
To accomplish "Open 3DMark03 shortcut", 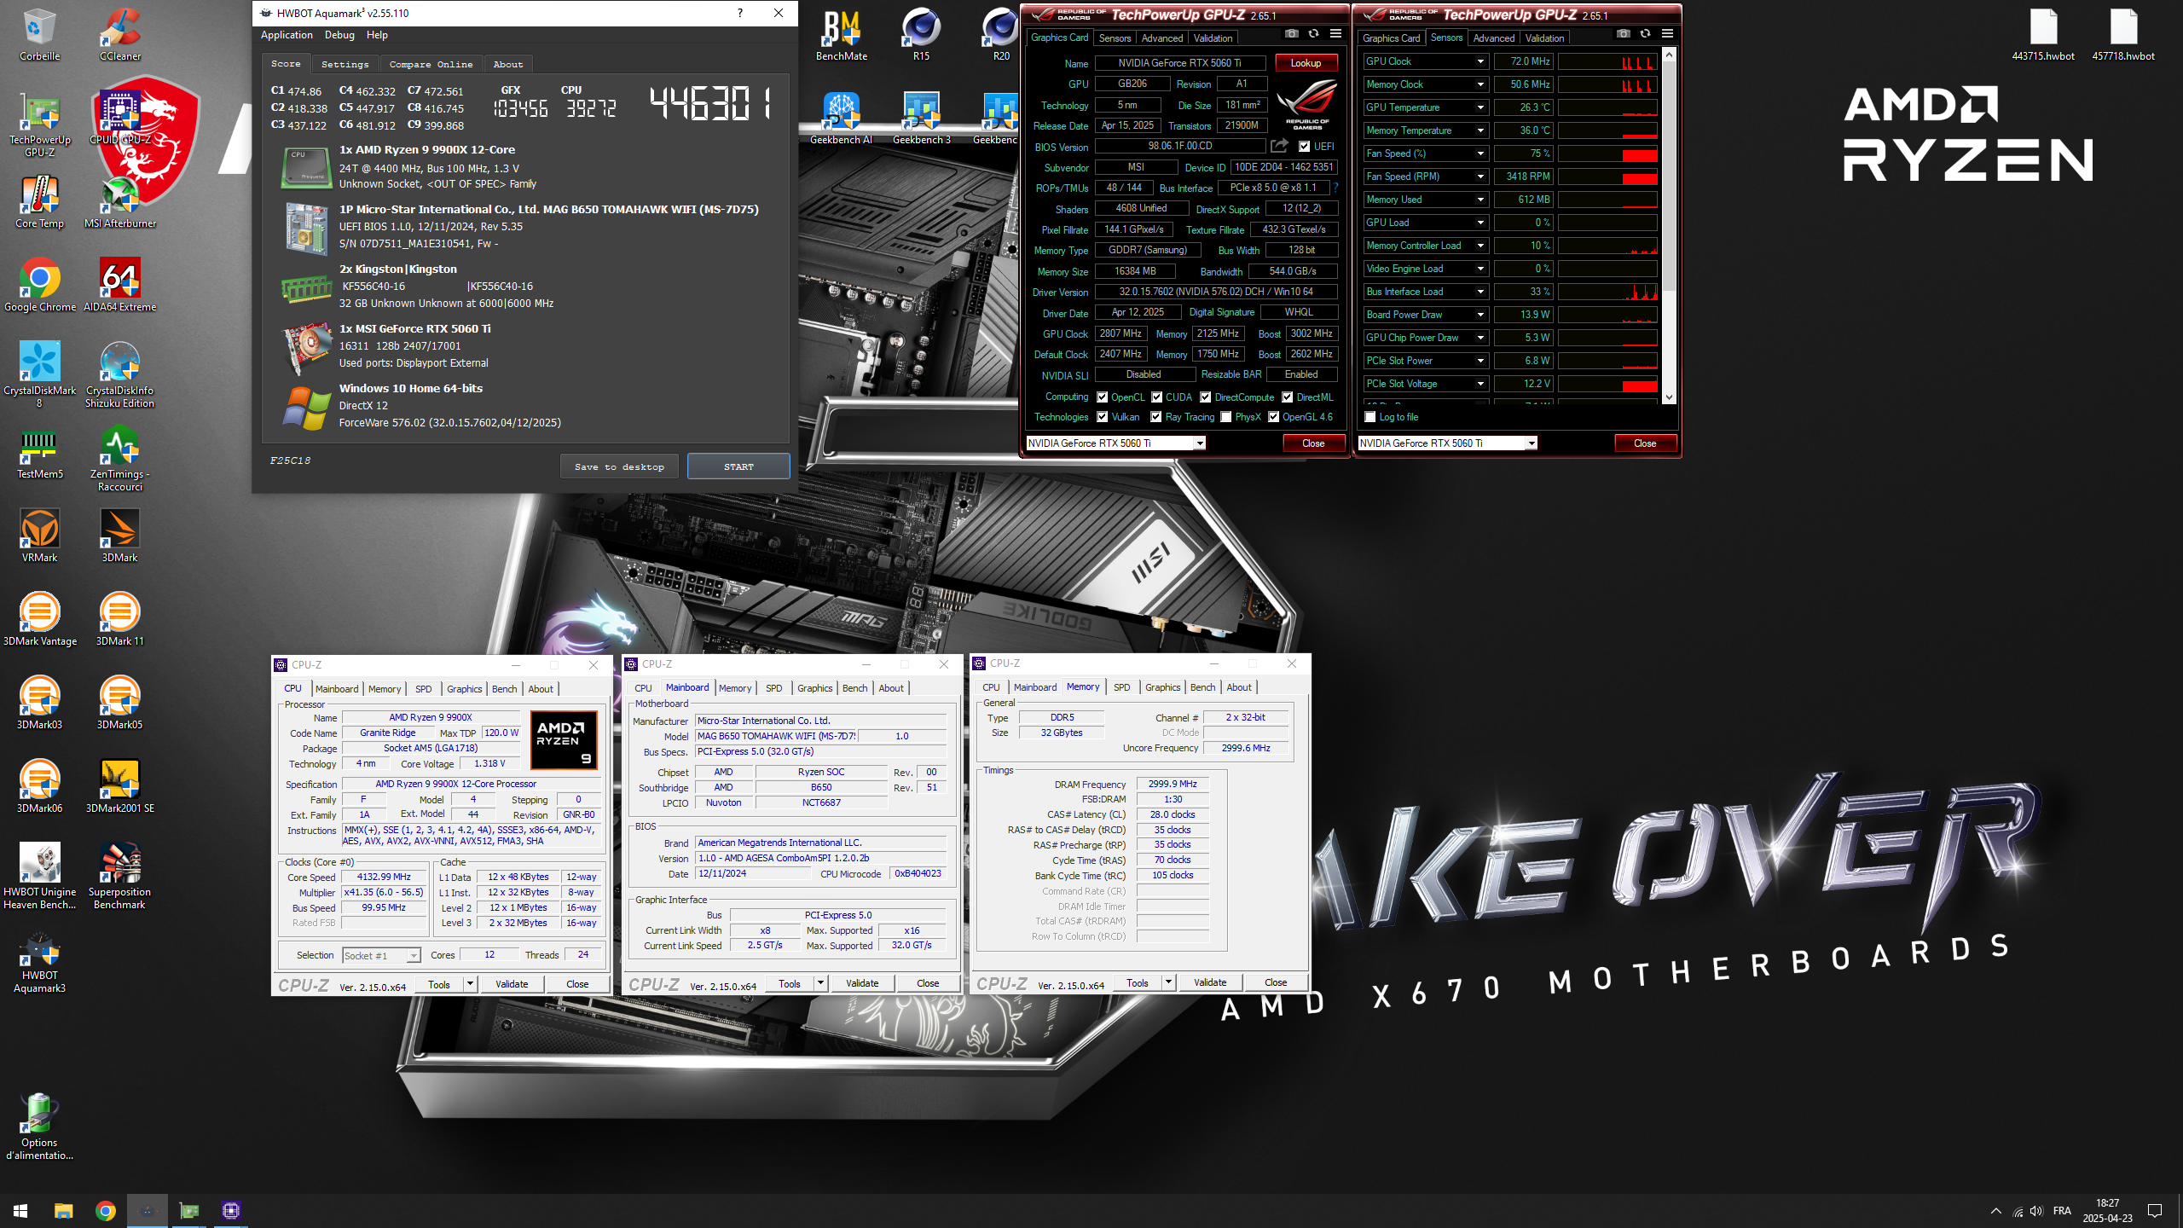I will (x=39, y=704).
